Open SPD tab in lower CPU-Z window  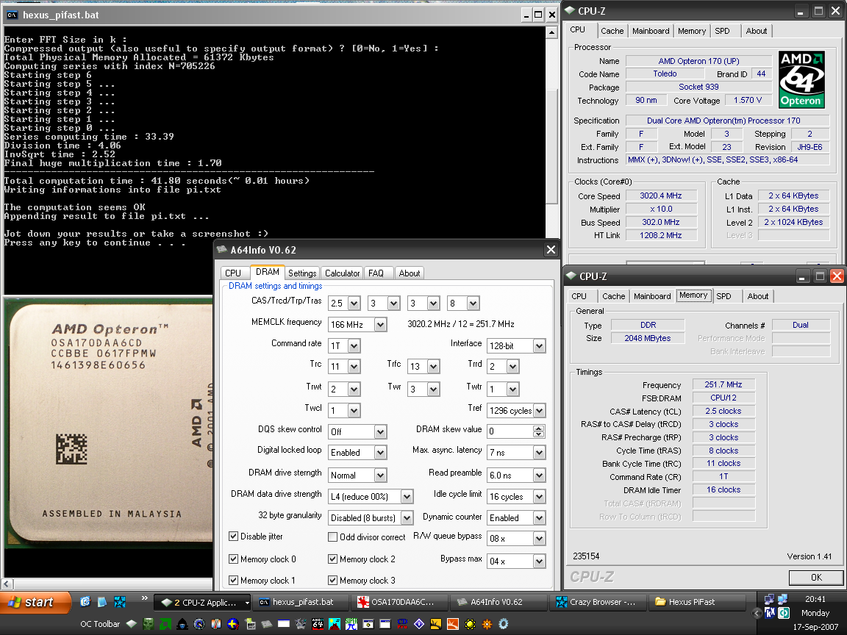pos(723,296)
